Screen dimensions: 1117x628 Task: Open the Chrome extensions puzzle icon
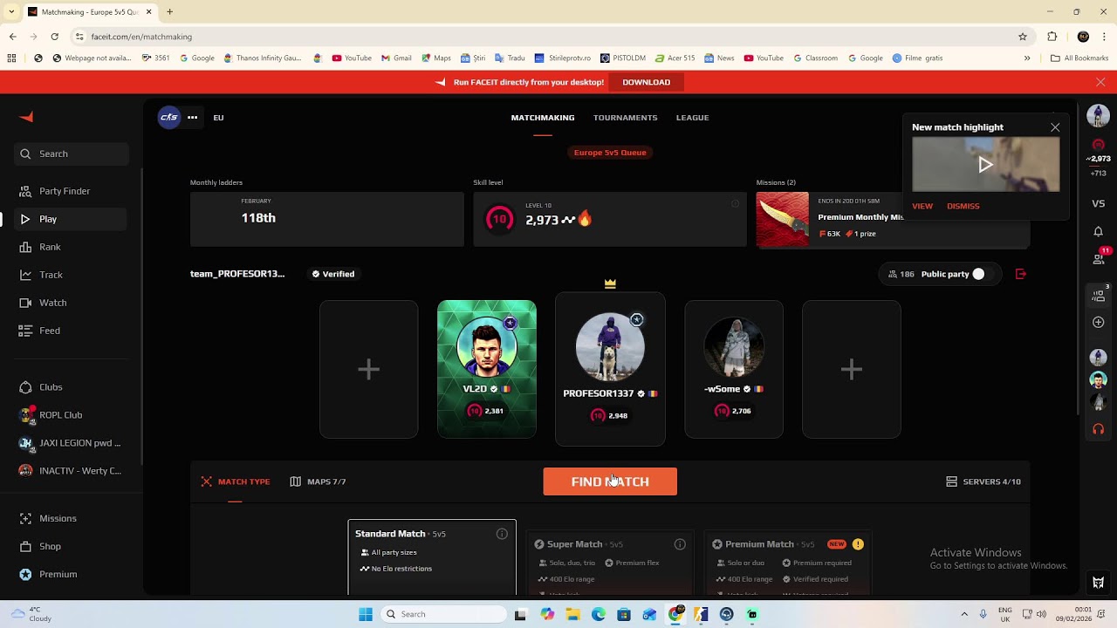[x=1052, y=37]
